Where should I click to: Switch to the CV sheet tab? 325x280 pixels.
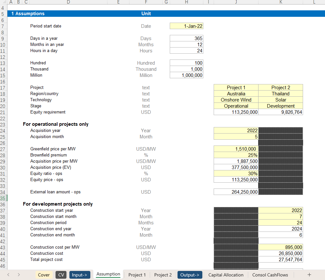pos(61,275)
